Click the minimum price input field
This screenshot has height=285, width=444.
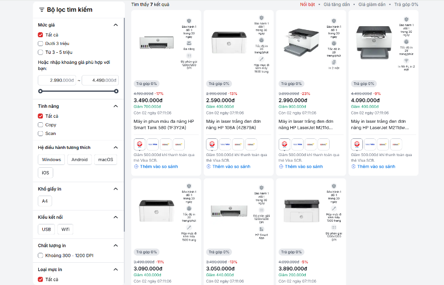click(x=58, y=80)
